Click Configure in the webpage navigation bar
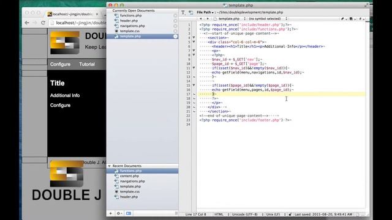This screenshot has width=392, height=220. 60,64
